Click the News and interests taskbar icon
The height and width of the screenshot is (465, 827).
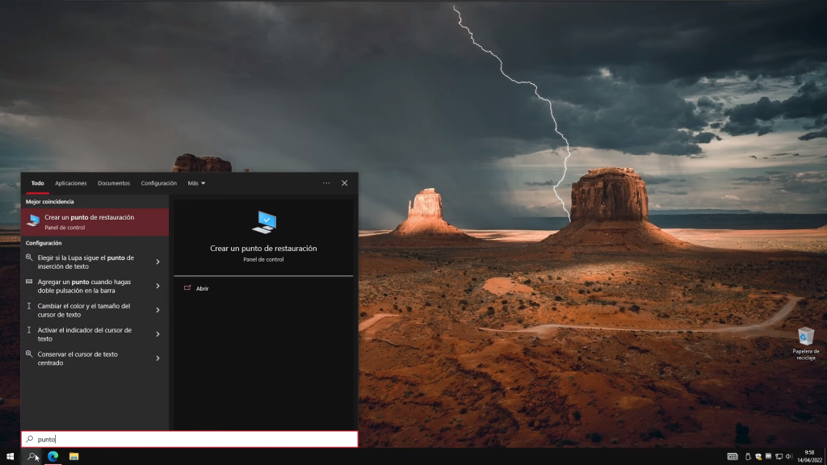tap(733, 456)
